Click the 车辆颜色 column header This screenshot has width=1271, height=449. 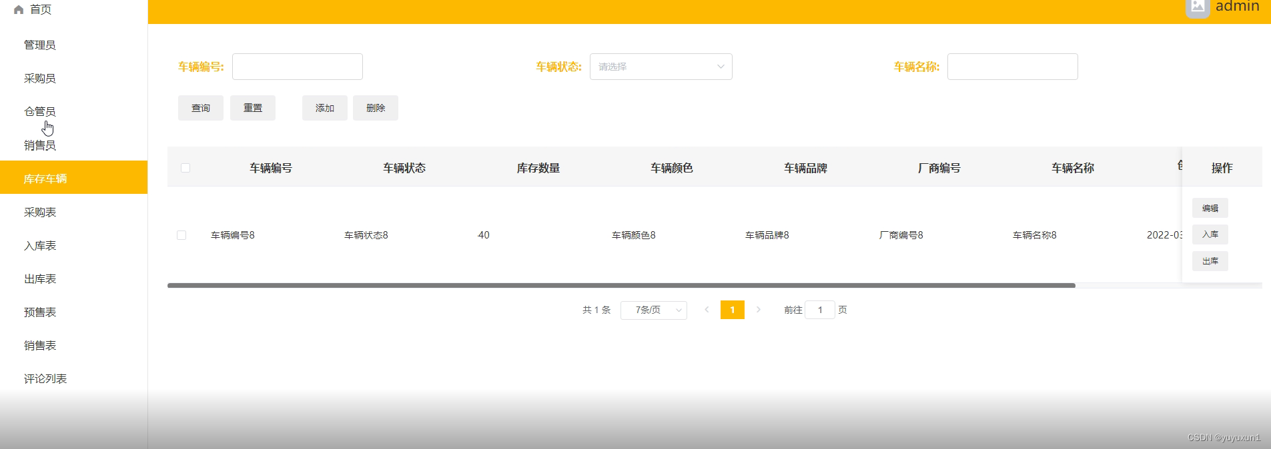coord(672,168)
